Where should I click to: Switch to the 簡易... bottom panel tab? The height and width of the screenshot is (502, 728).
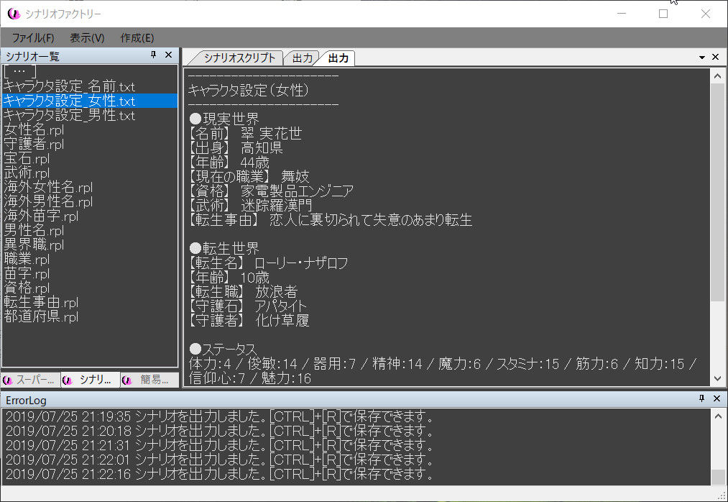point(149,380)
